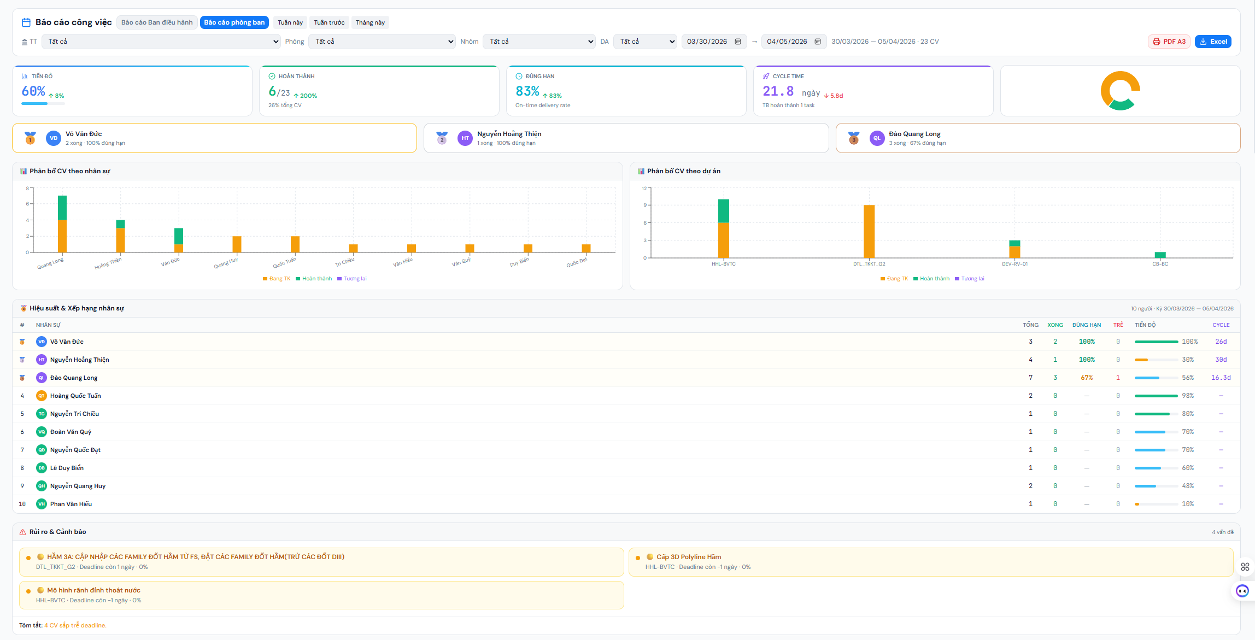
Task: Open the HẦM 3A risk warning card
Action: [x=321, y=562]
